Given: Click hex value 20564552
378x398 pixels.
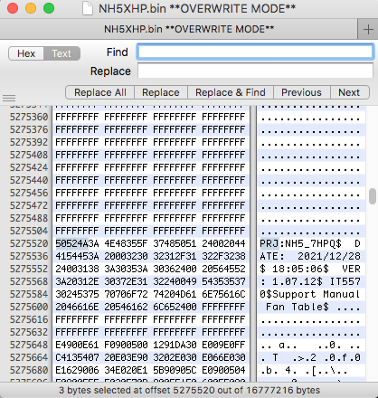Looking at the screenshot, I should pos(223,269).
